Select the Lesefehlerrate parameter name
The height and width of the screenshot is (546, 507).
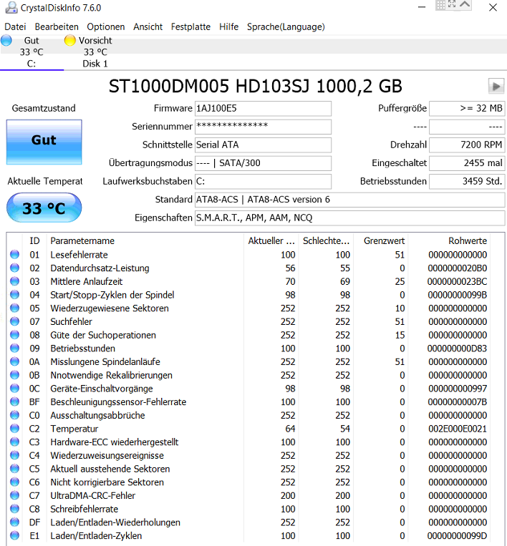tap(79, 255)
